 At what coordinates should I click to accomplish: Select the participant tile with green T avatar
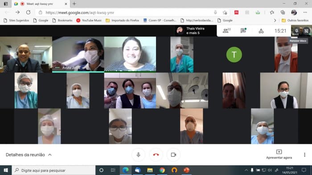tap(234, 54)
